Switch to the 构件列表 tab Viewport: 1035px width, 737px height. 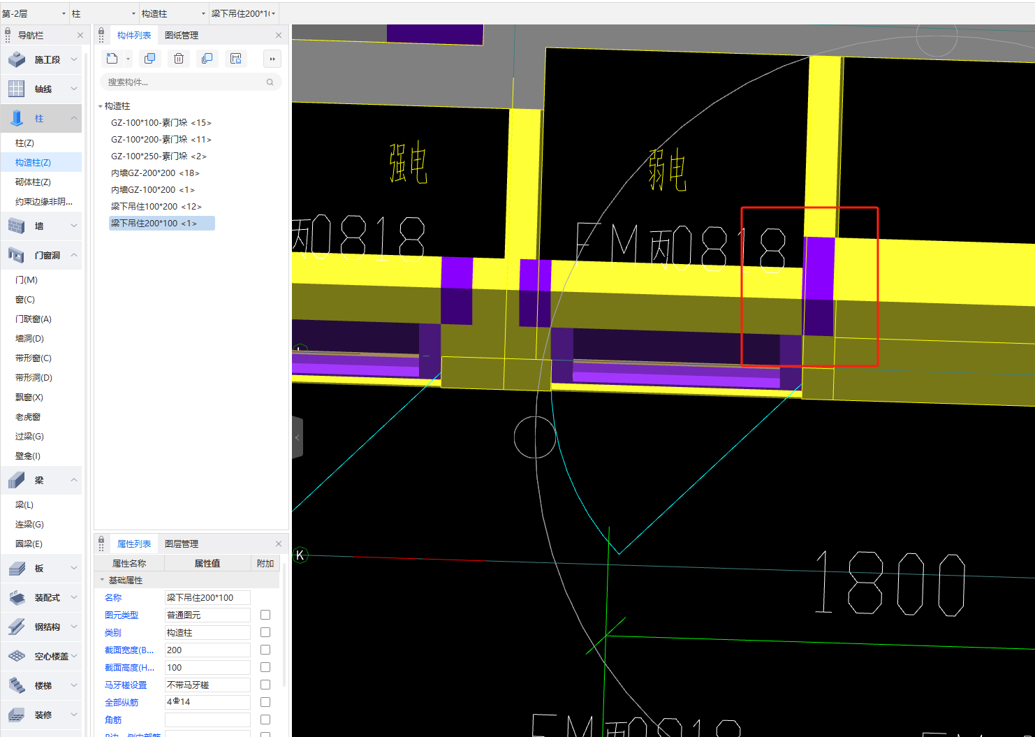click(x=134, y=35)
